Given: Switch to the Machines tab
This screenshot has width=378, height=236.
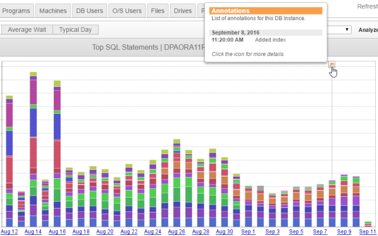Looking at the screenshot, I should [x=54, y=11].
